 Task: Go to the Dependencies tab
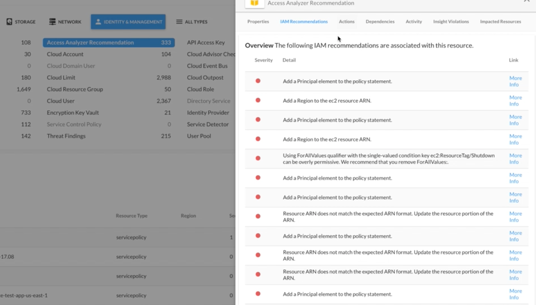point(380,21)
